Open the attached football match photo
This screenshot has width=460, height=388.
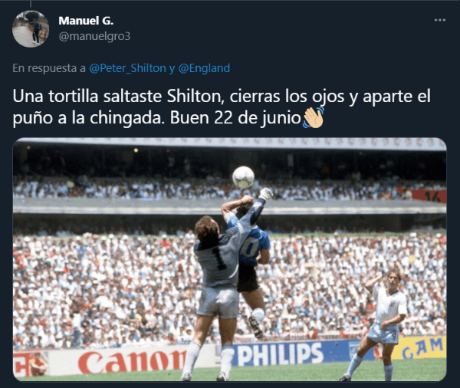pos(230,259)
